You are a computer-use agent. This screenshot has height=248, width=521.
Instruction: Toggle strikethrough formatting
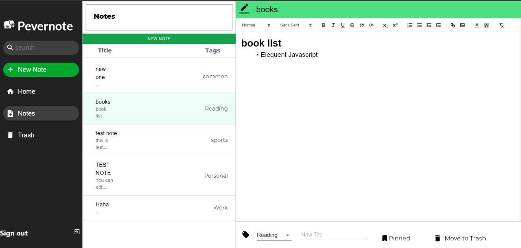pyautogui.click(x=352, y=25)
